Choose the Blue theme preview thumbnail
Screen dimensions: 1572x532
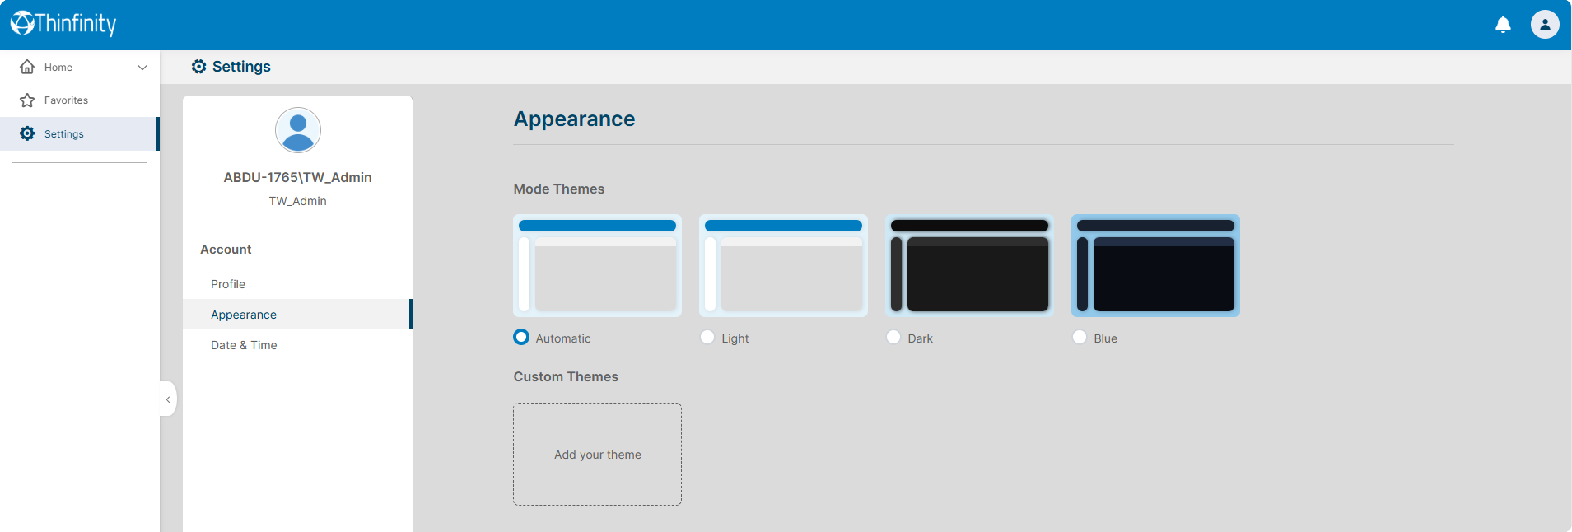[1156, 266]
